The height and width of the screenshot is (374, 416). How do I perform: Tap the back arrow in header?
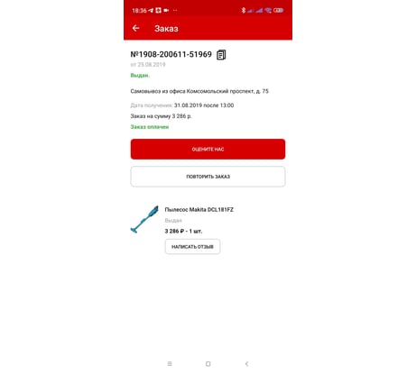click(x=135, y=28)
